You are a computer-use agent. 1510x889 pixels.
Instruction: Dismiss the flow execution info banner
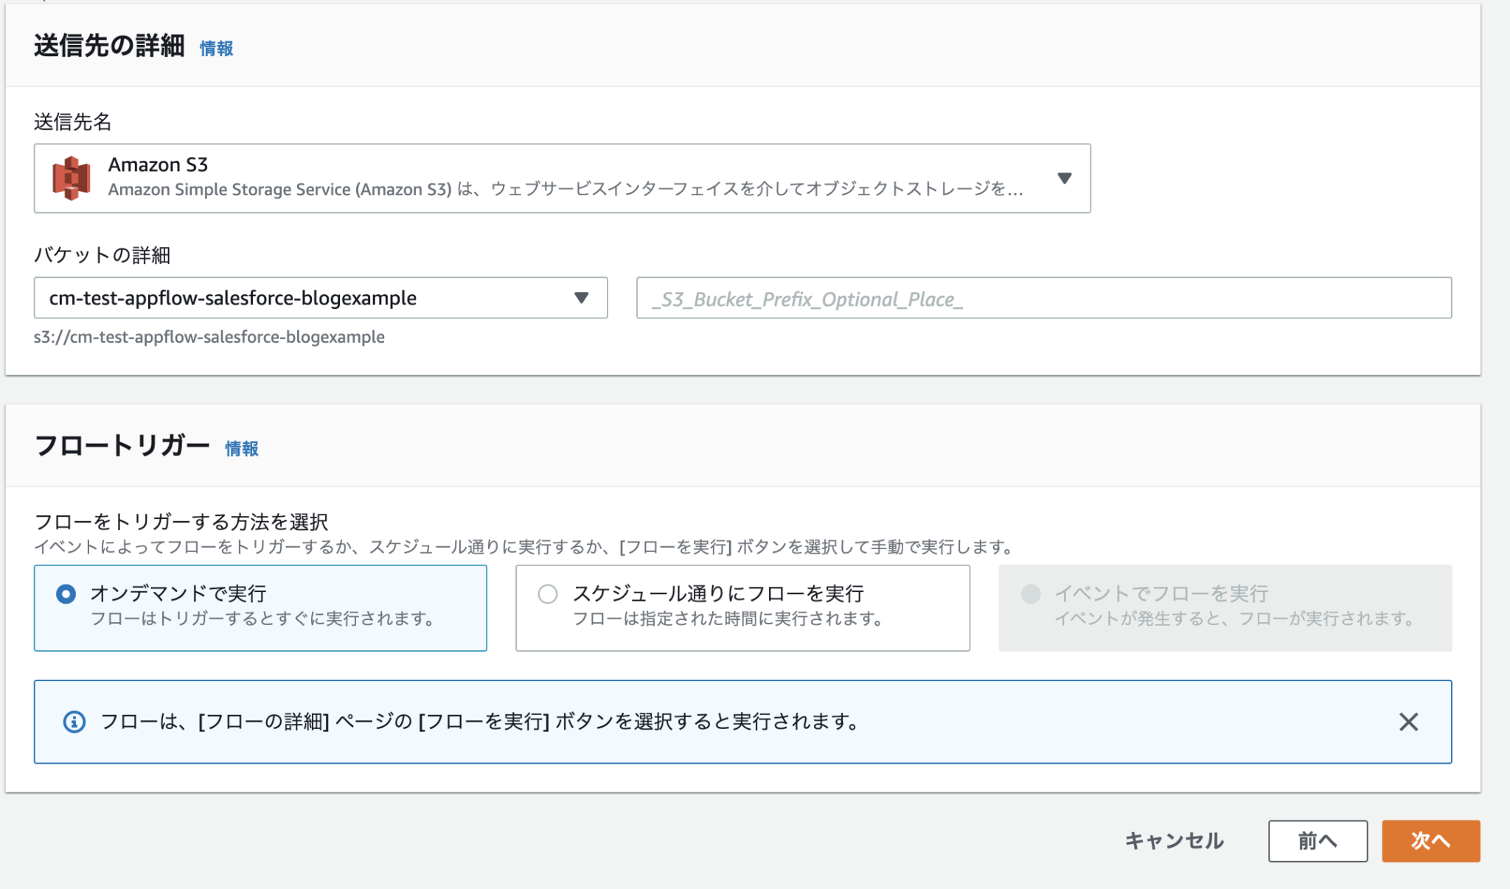point(1409,722)
